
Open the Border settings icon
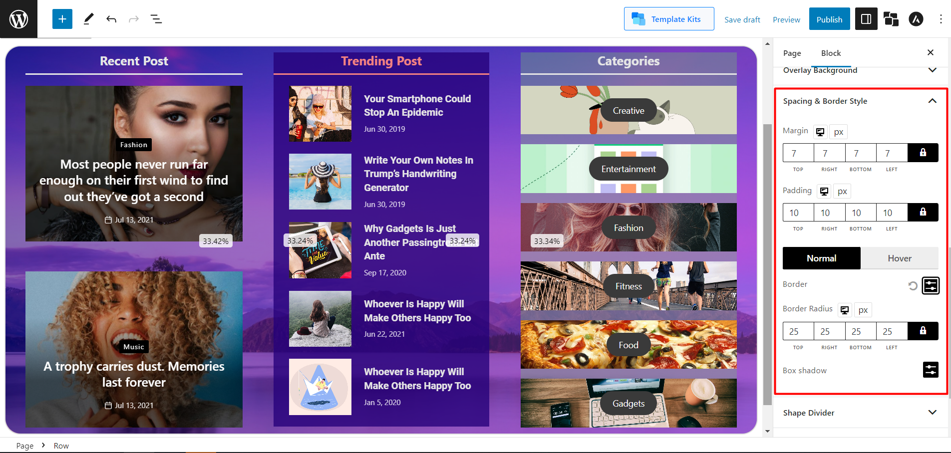click(930, 285)
